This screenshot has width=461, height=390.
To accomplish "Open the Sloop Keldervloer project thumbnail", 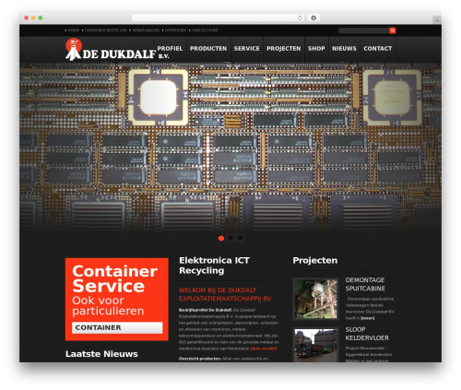I will pyautogui.click(x=315, y=345).
